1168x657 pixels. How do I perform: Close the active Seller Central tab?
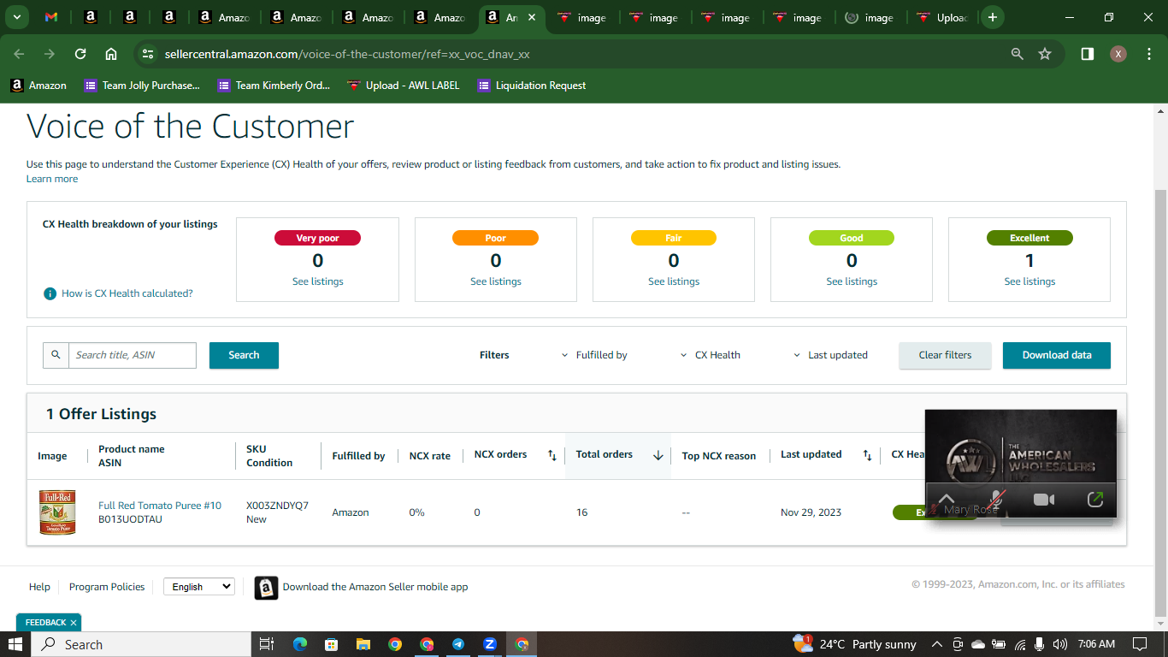[532, 17]
